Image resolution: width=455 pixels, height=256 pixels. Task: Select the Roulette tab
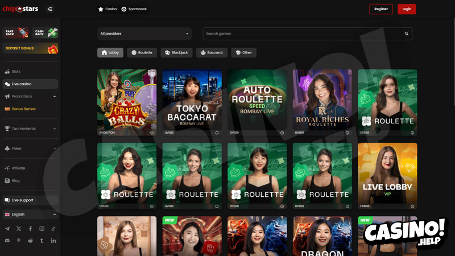pyautogui.click(x=142, y=52)
